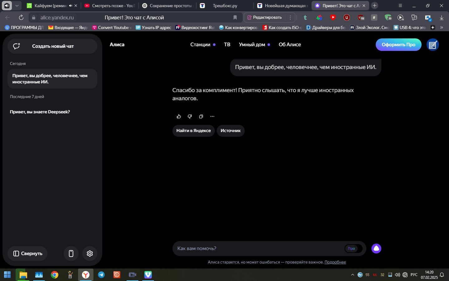The image size is (449, 281).
Task: Open the volume control in system tray
Action: [x=397, y=275]
